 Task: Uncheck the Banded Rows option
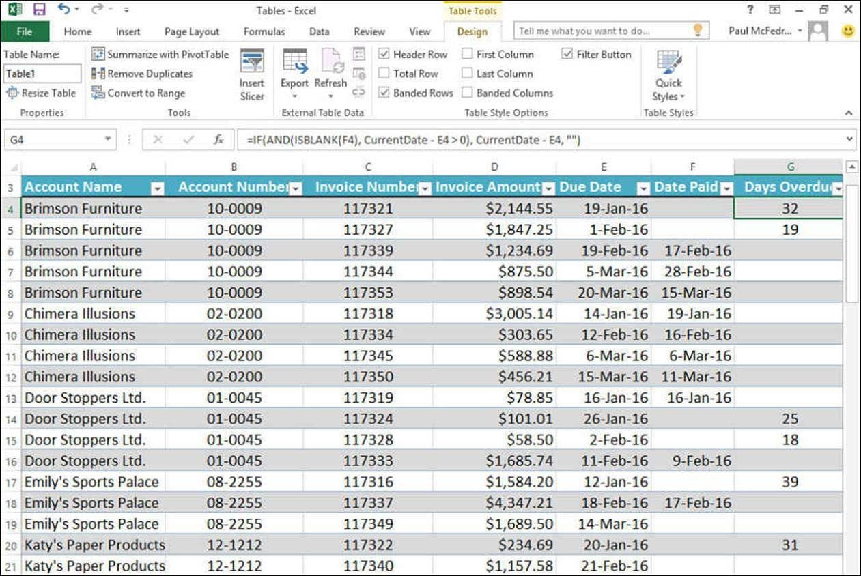[384, 93]
